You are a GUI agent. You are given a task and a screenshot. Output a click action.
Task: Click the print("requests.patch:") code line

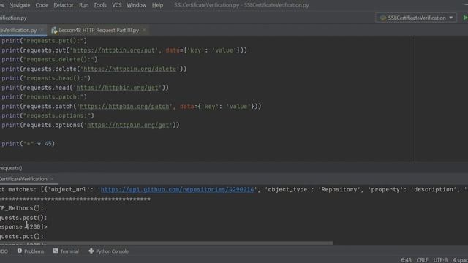click(x=44, y=97)
